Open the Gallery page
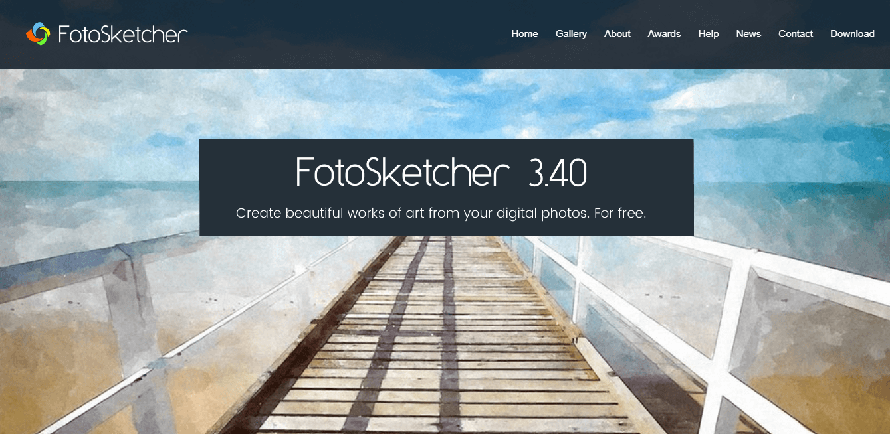The image size is (890, 434). point(571,34)
